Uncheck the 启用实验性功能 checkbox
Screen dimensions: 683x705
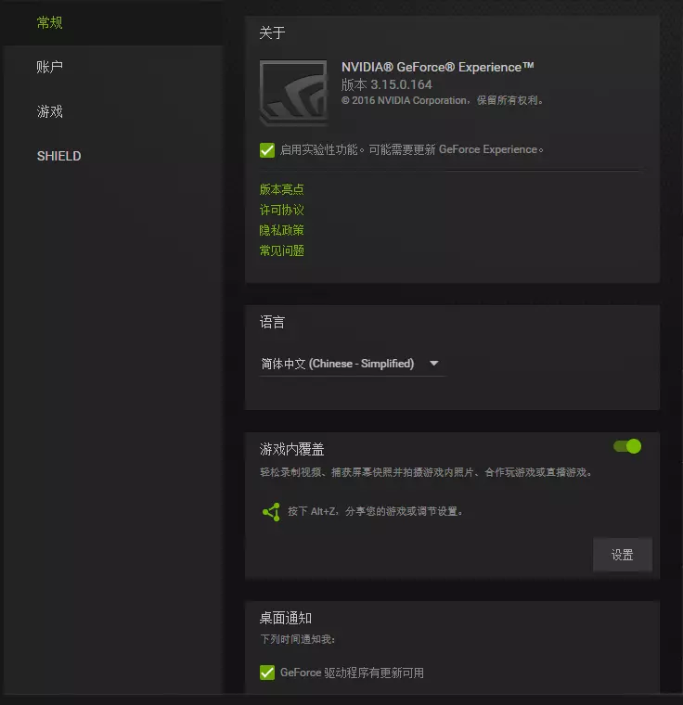coord(267,149)
